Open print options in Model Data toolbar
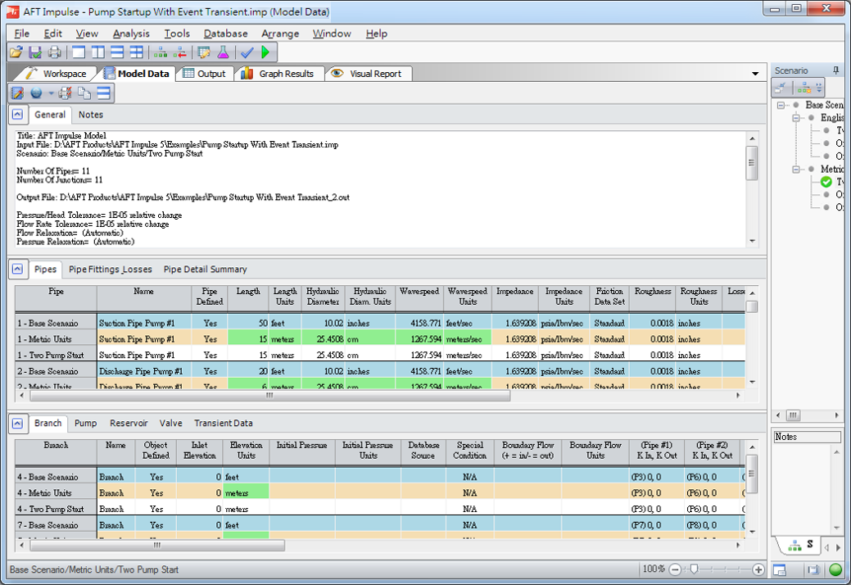Image resolution: width=851 pixels, height=585 pixels. tap(66, 93)
